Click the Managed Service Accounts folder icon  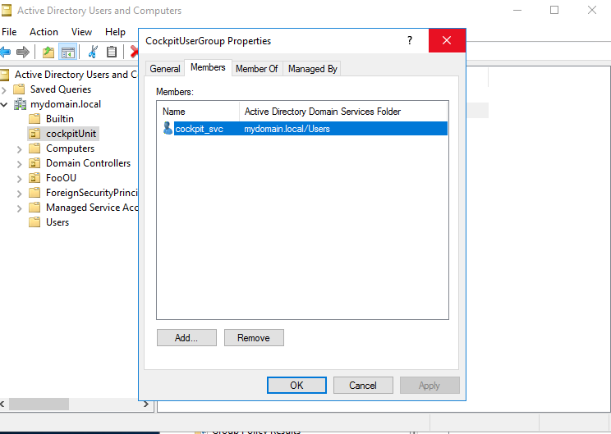(34, 208)
